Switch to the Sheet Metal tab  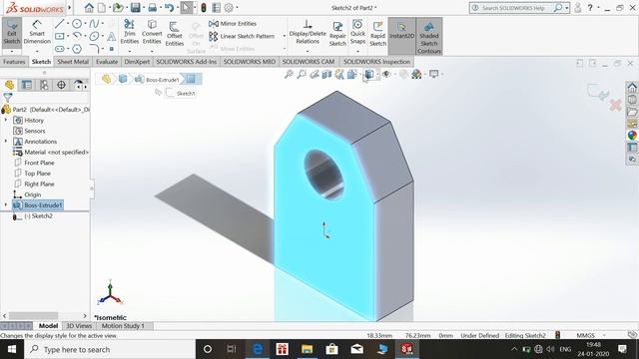73,62
